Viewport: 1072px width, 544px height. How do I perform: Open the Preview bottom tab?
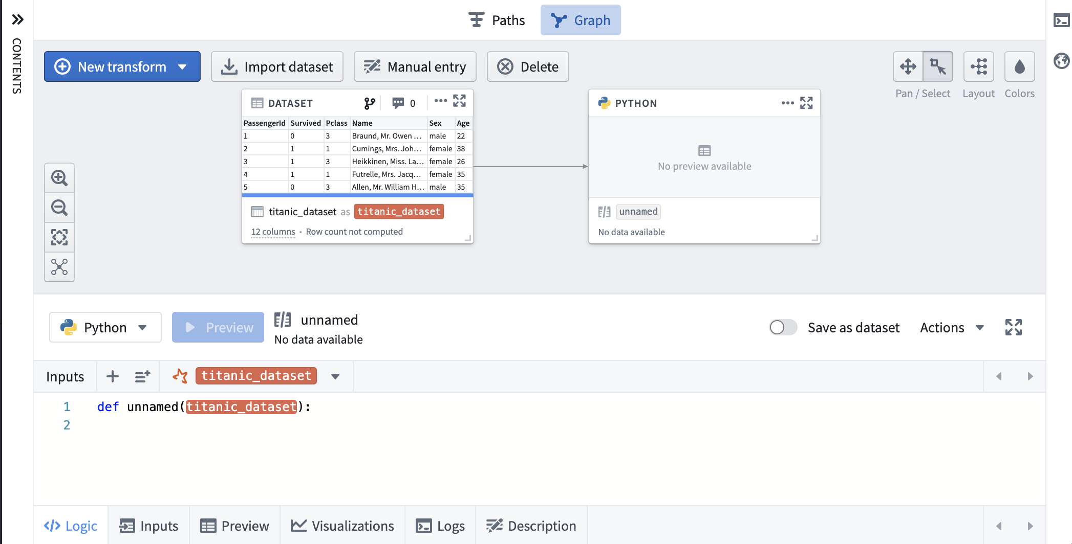(x=234, y=526)
